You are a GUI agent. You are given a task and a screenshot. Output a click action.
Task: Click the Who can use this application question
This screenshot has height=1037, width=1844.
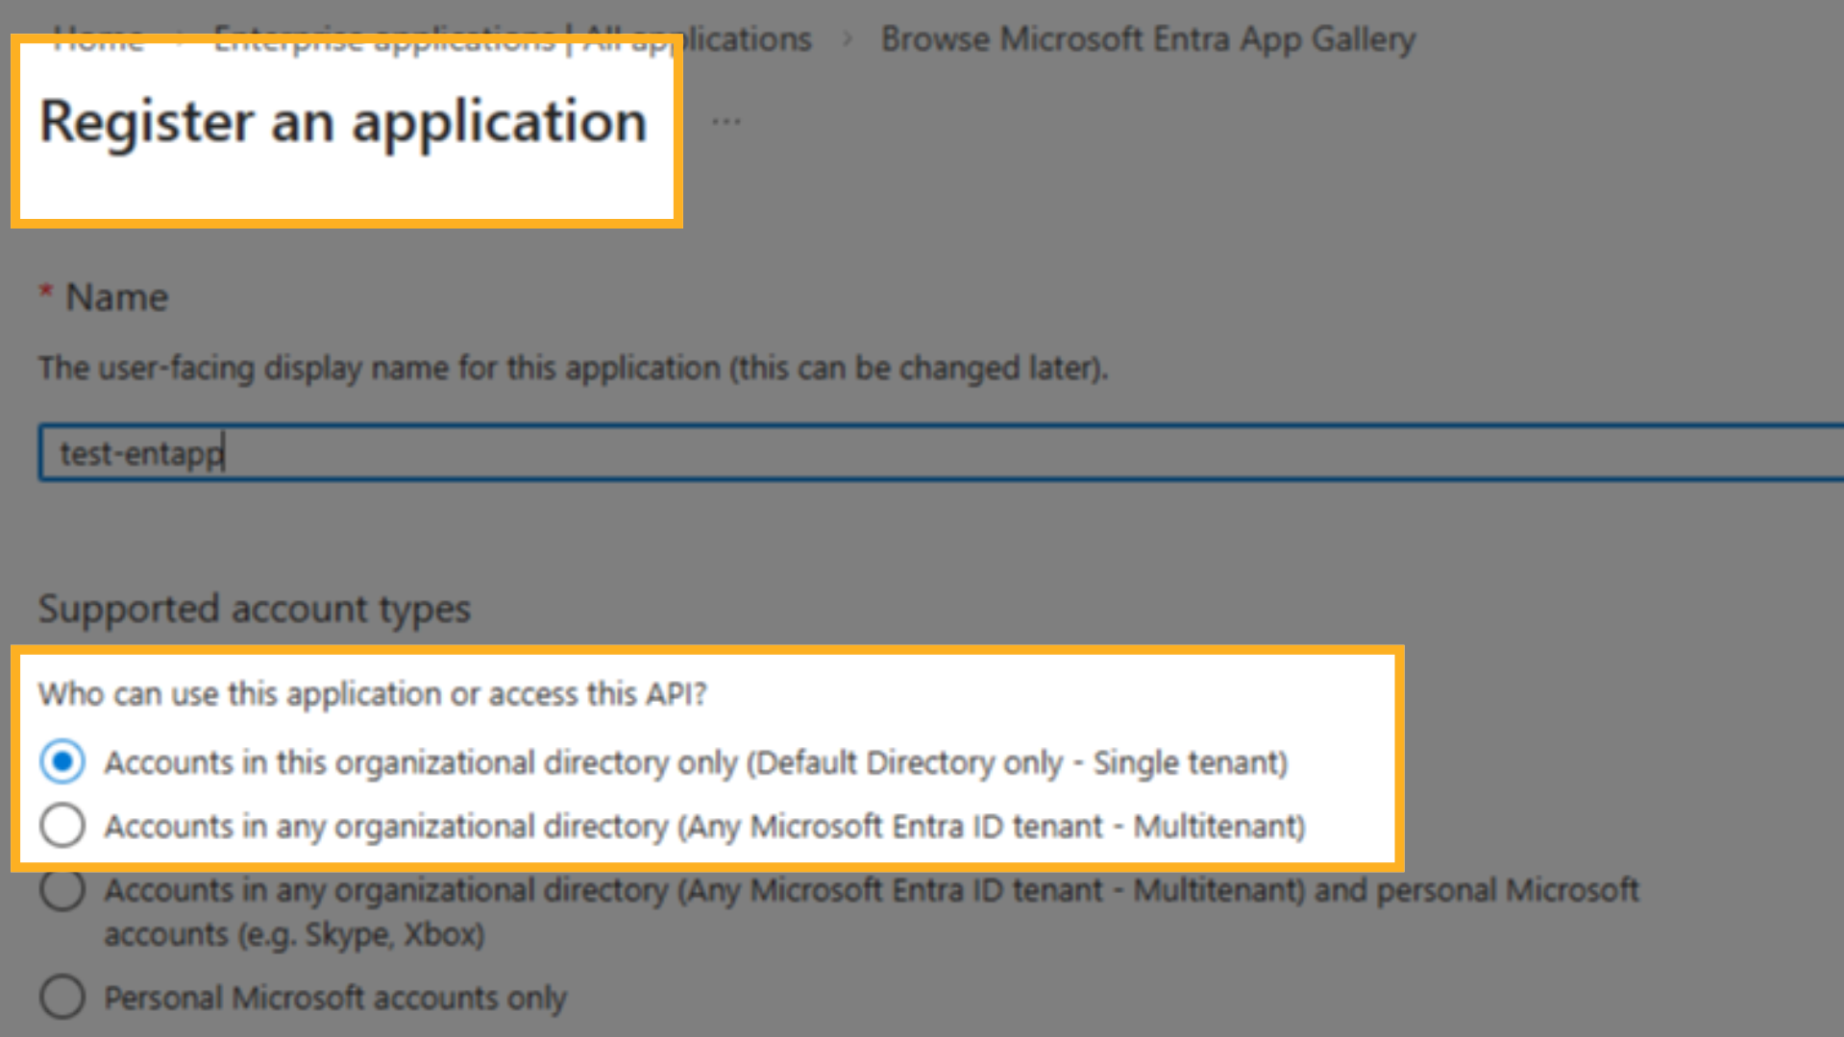pyautogui.click(x=373, y=694)
